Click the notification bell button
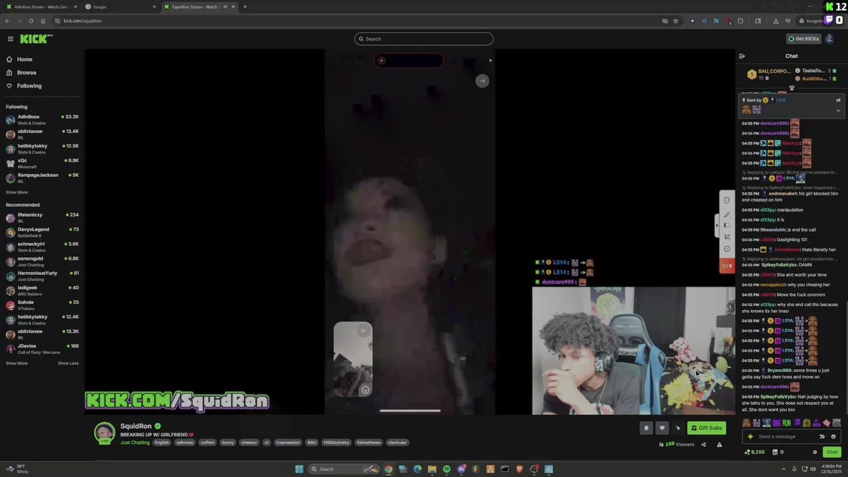 (646, 428)
